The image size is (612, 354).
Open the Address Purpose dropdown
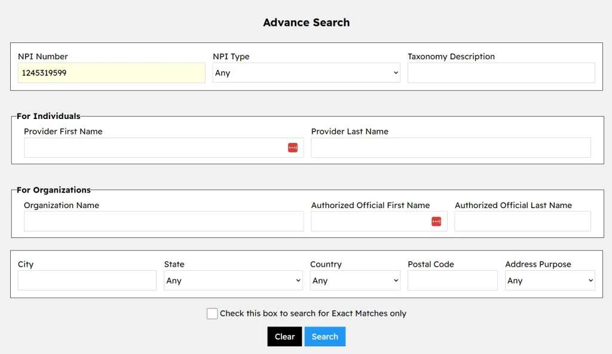(x=549, y=280)
